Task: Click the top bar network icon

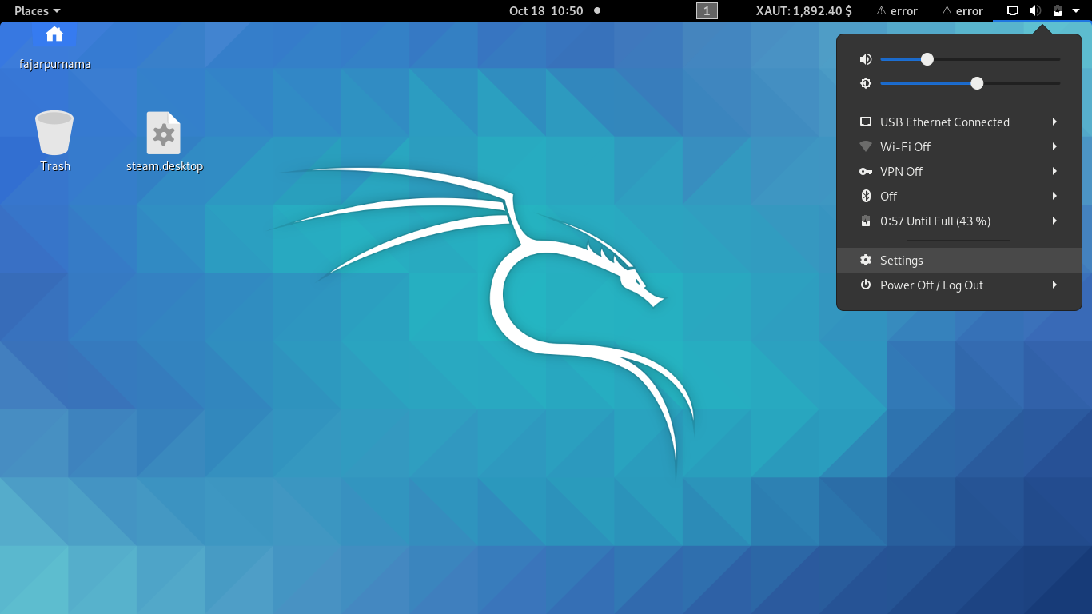Action: pos(1012,10)
